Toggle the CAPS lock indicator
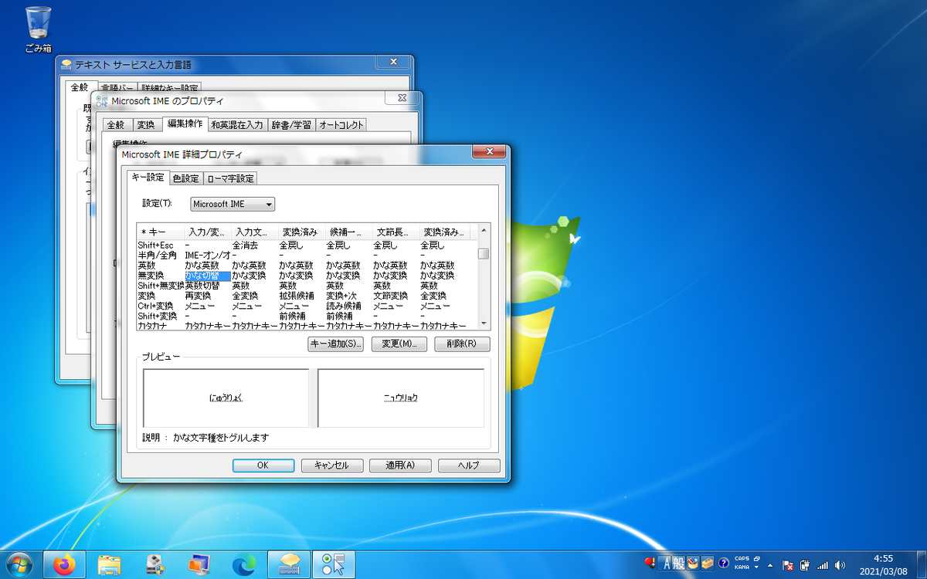 point(742,559)
